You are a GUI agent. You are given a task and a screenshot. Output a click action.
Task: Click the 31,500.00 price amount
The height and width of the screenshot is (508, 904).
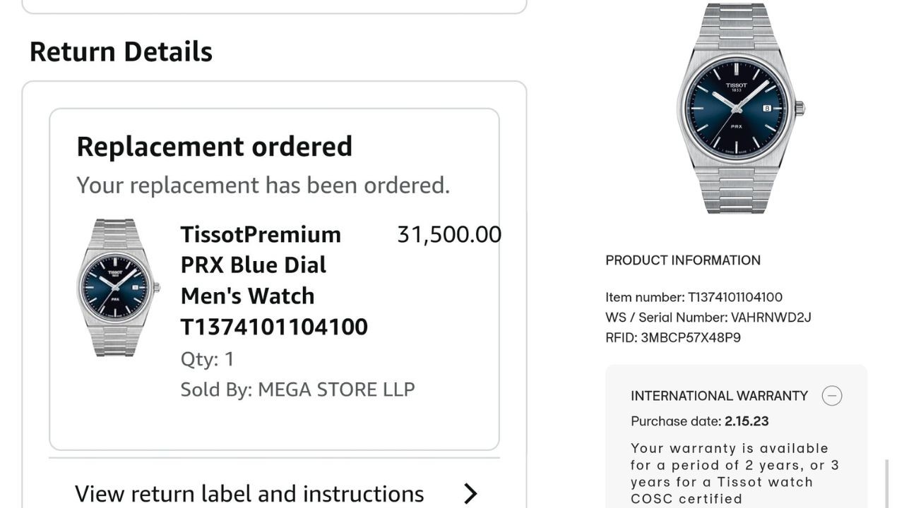(x=449, y=234)
